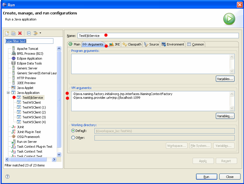Click the Name input field
This screenshot has width=244, height=184.
click(158, 36)
